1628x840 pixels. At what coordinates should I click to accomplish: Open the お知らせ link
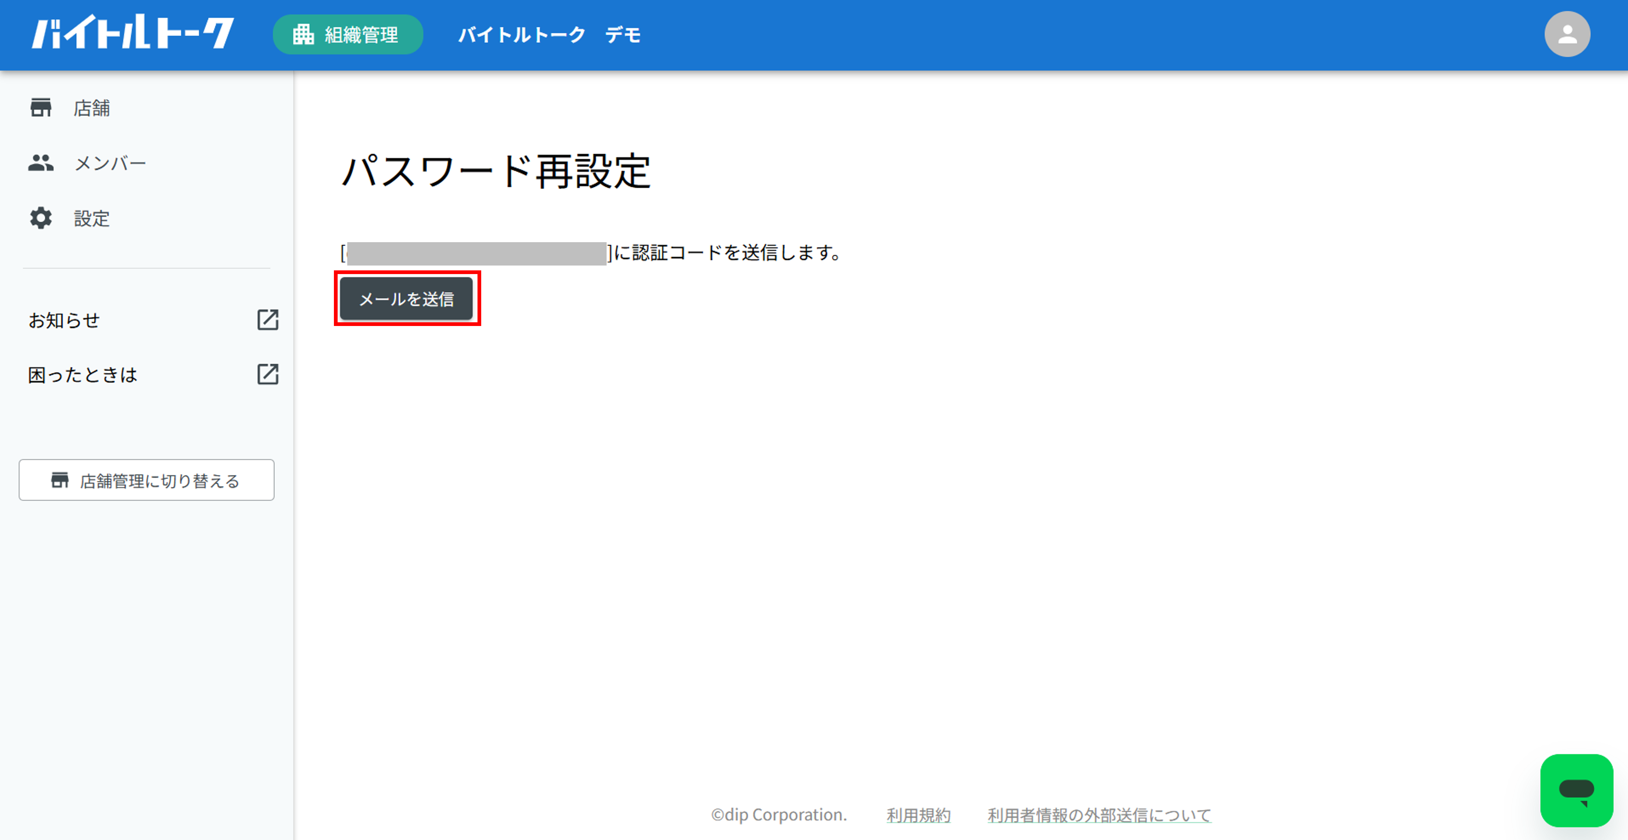(x=64, y=320)
